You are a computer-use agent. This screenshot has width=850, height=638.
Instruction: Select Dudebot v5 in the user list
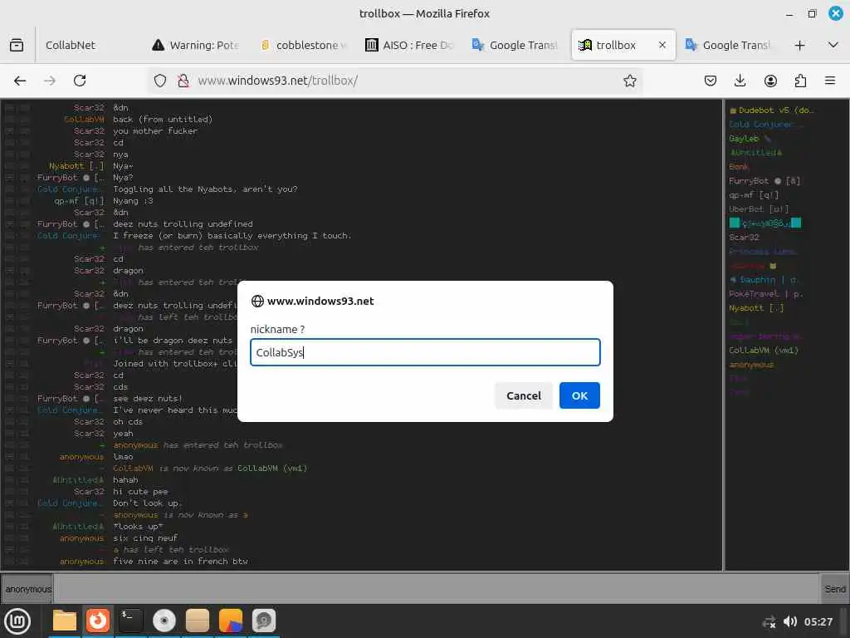coord(771,110)
